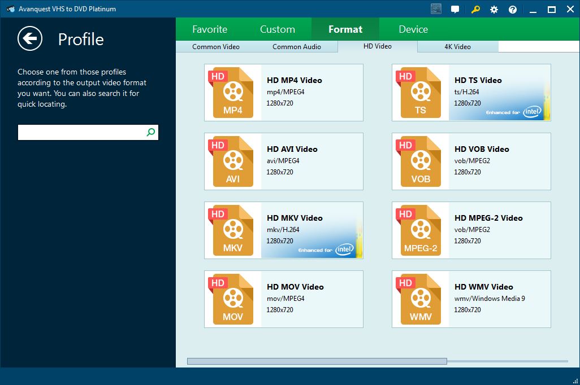The image size is (580, 385).
Task: Open the feedback speech bubble icon
Action: (455, 9)
